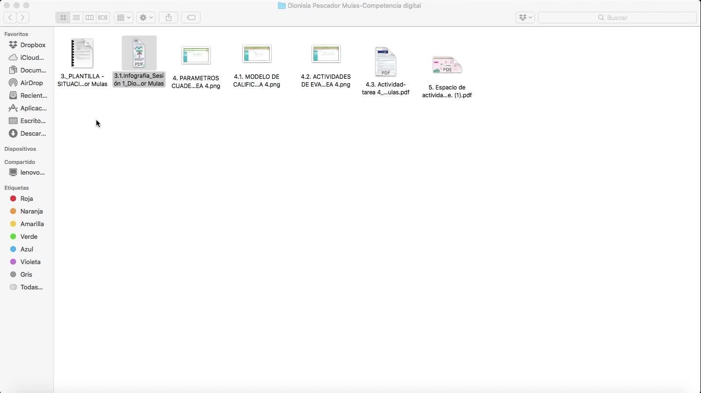Select the 5. Espacio de activida PDF icon
Image resolution: width=701 pixels, height=393 pixels.
point(447,65)
